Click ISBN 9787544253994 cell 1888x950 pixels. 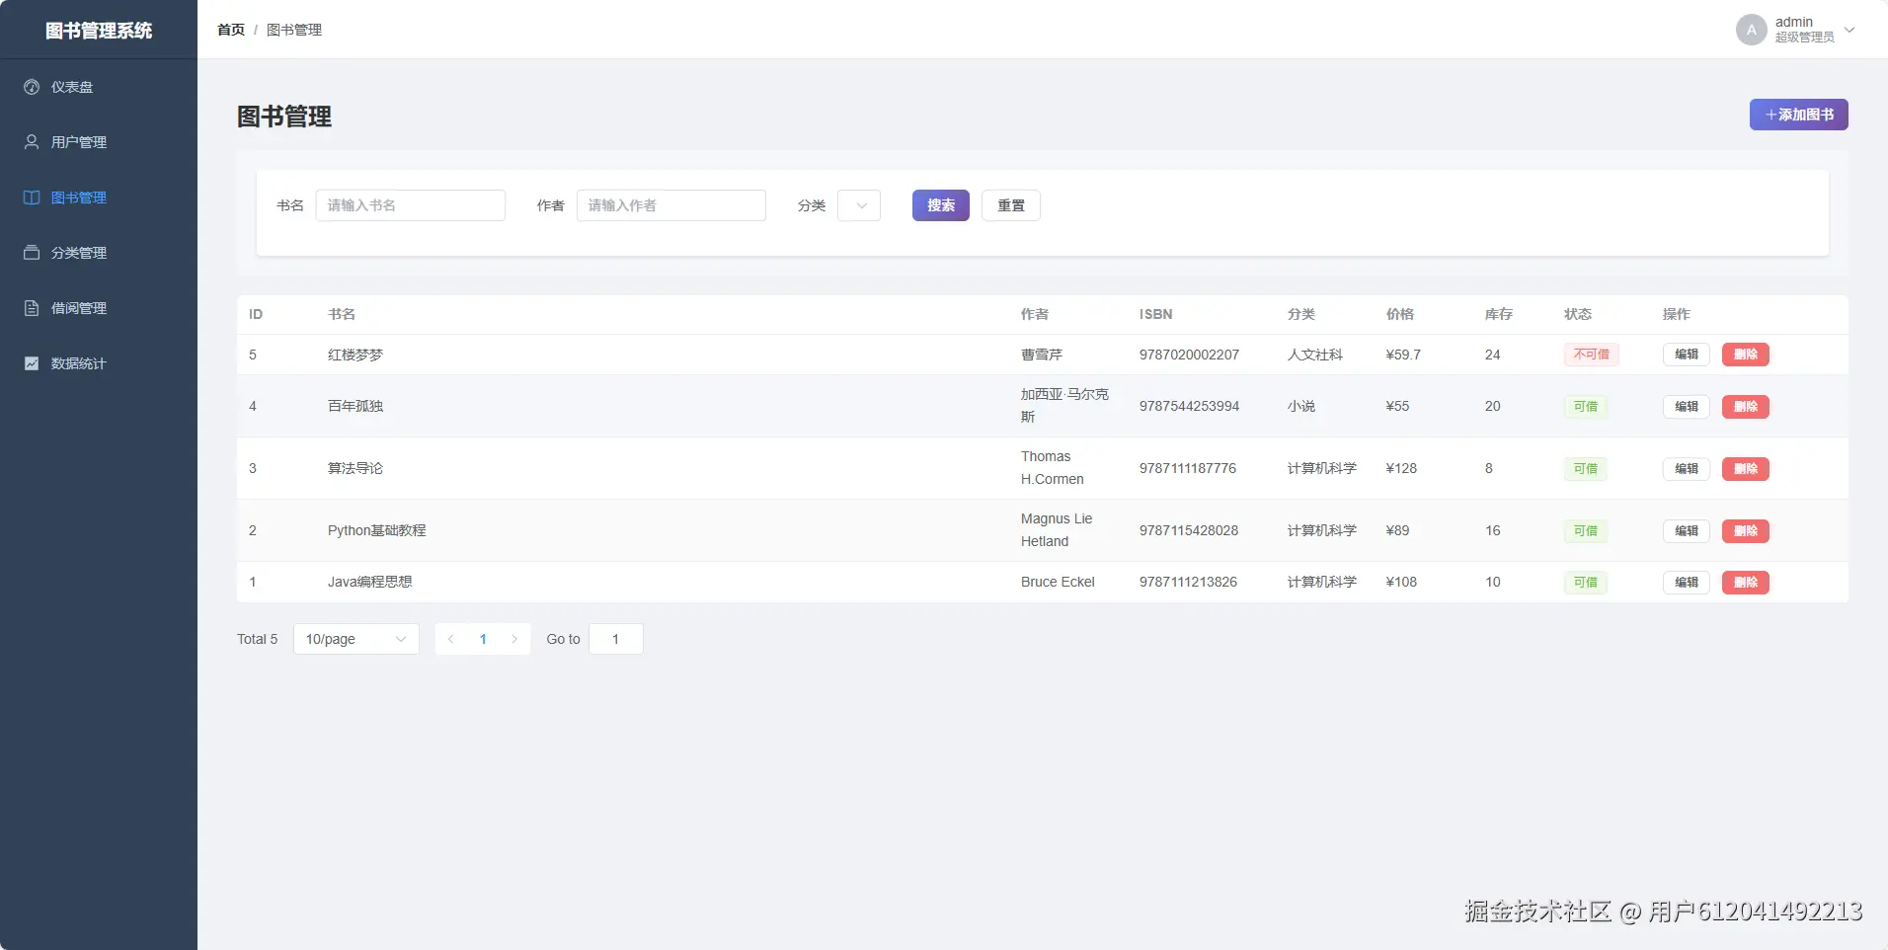1189,406
